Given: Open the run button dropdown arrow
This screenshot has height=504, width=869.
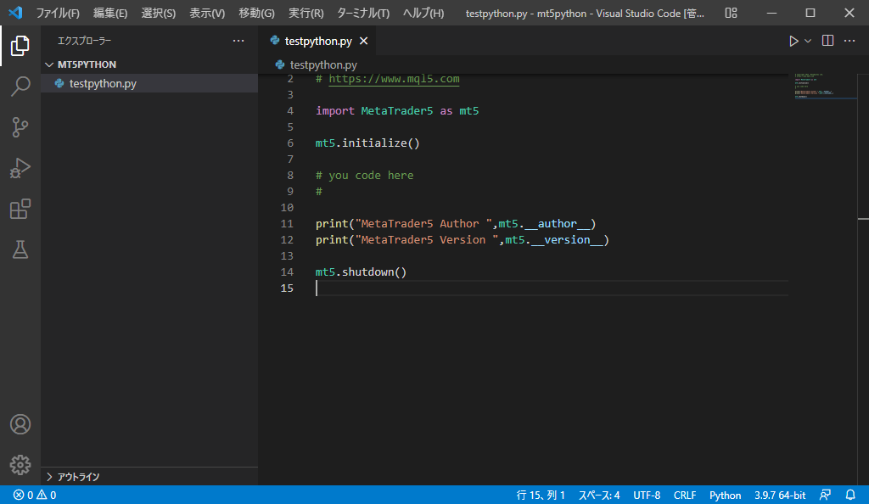Looking at the screenshot, I should click(x=808, y=41).
